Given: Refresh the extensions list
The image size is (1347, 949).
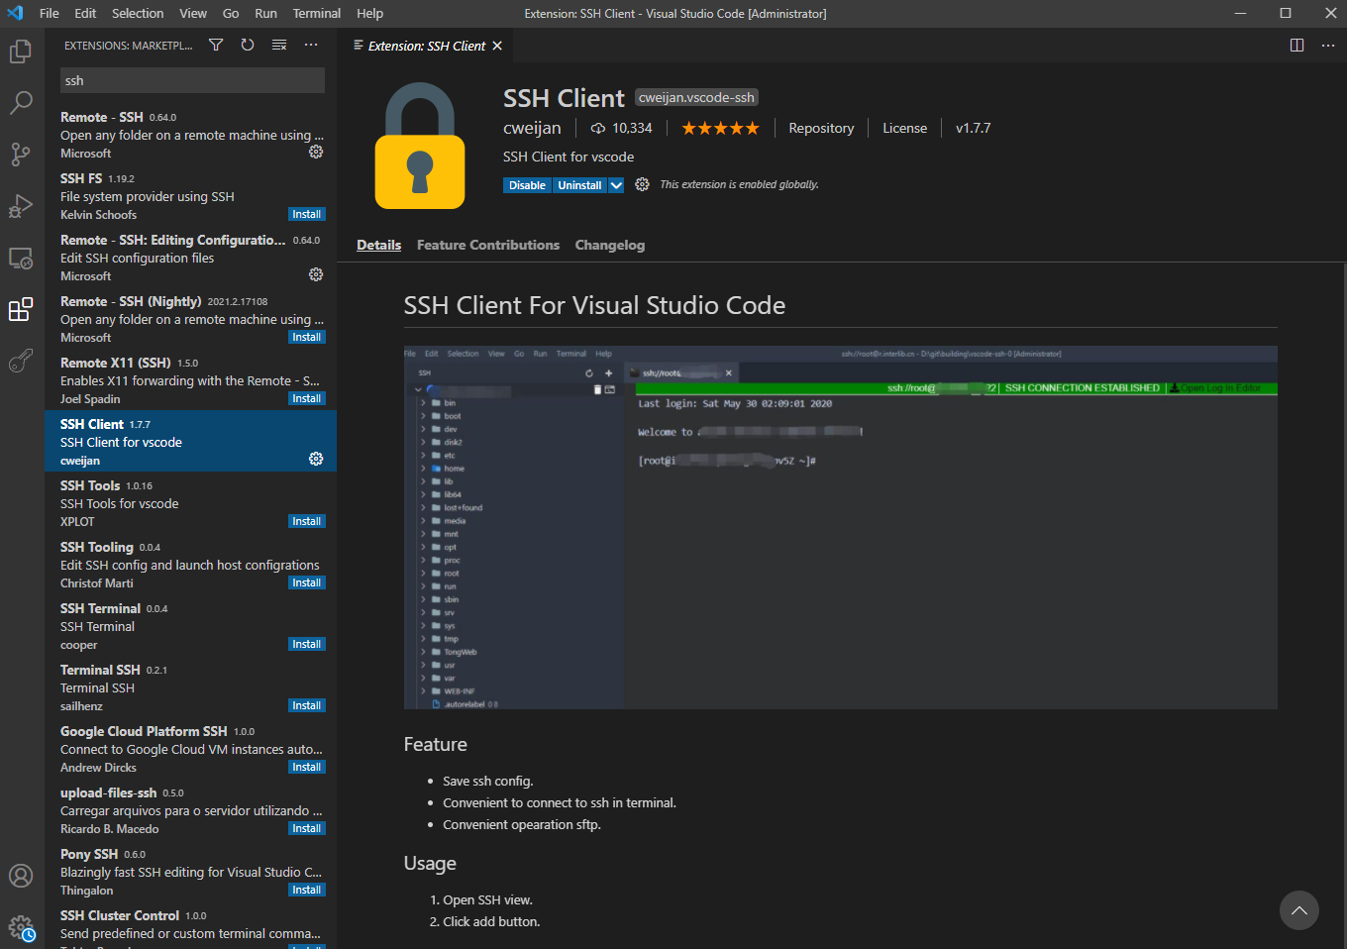Looking at the screenshot, I should tap(248, 45).
